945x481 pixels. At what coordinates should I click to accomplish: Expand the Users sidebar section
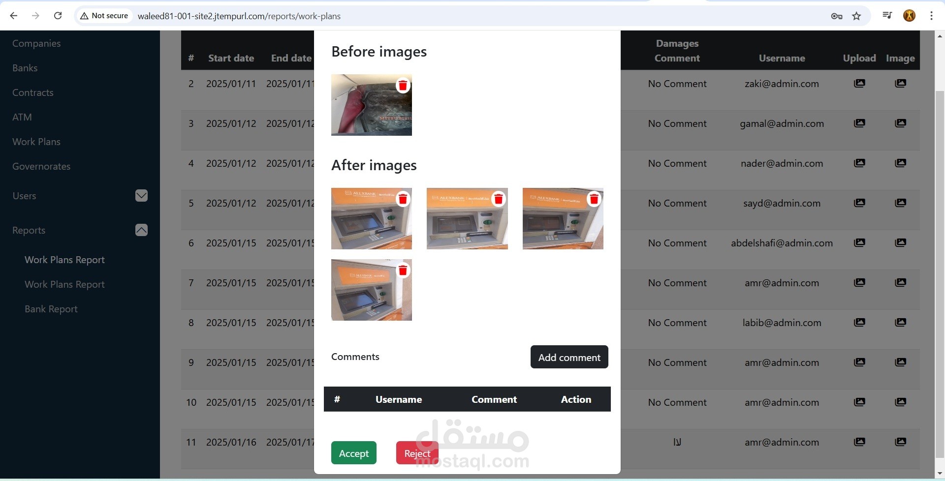pyautogui.click(x=141, y=196)
